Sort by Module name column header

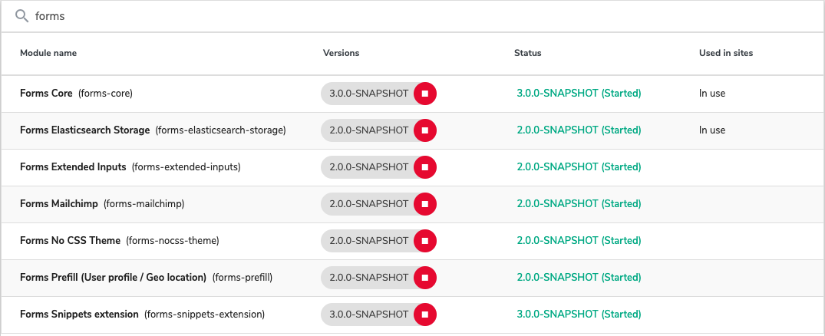(48, 53)
